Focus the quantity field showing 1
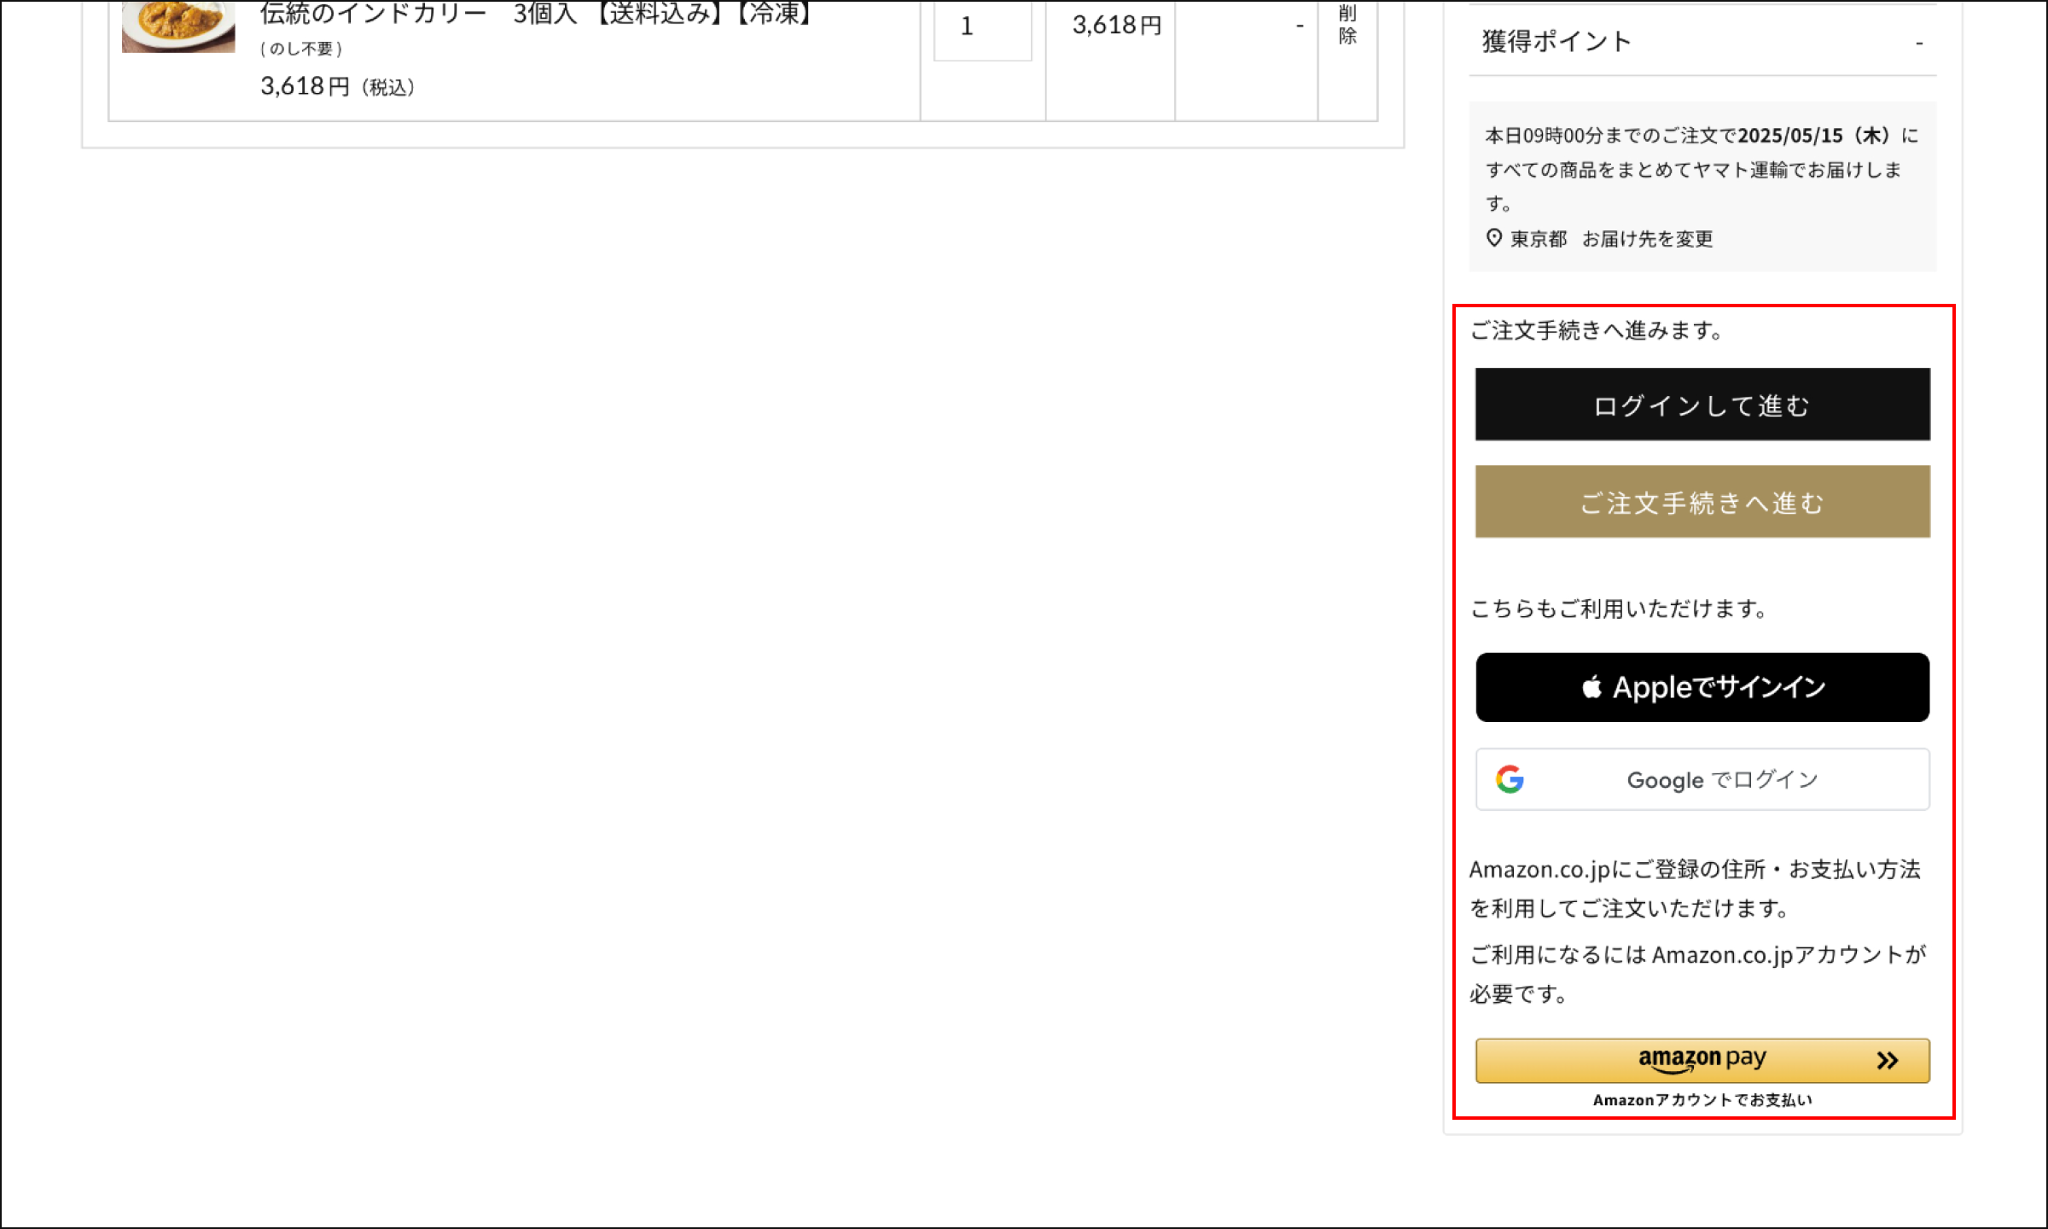This screenshot has width=2048, height=1229. coord(982,27)
